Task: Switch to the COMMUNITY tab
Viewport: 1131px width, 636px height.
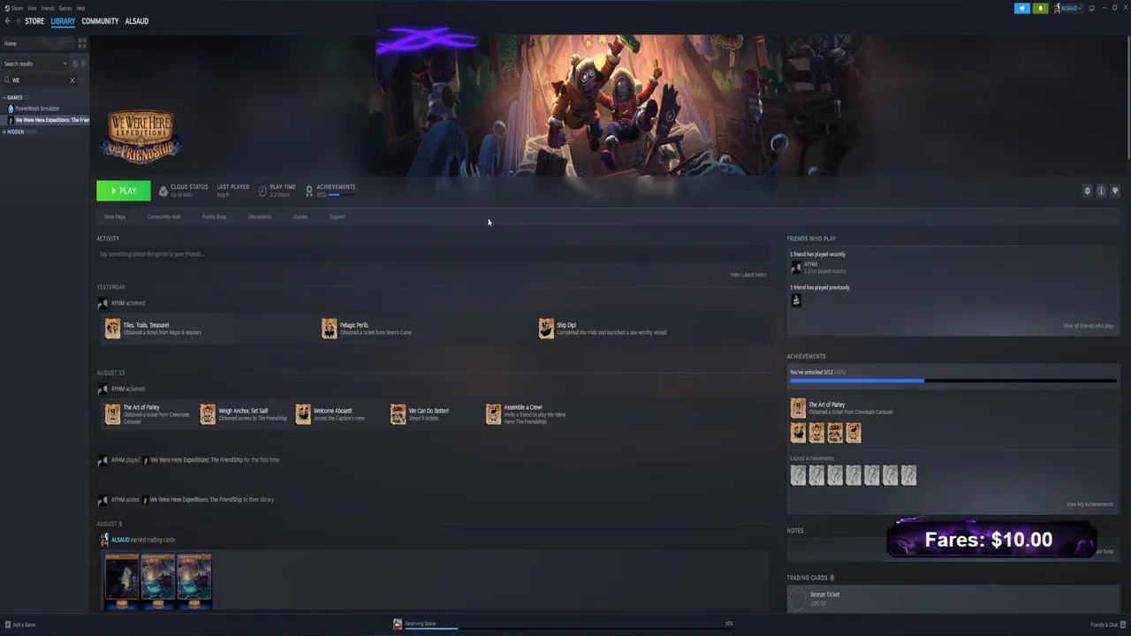Action: 100,21
